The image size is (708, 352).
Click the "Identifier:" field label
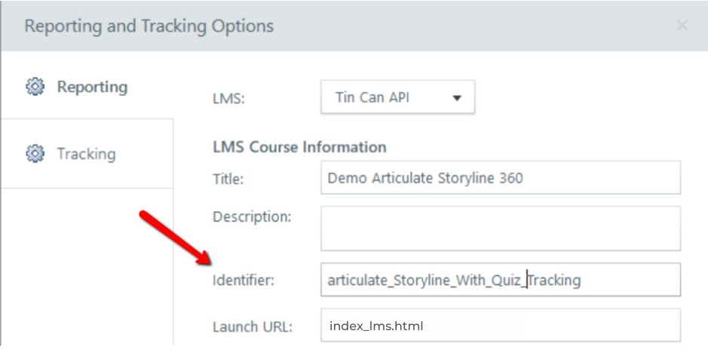244,280
